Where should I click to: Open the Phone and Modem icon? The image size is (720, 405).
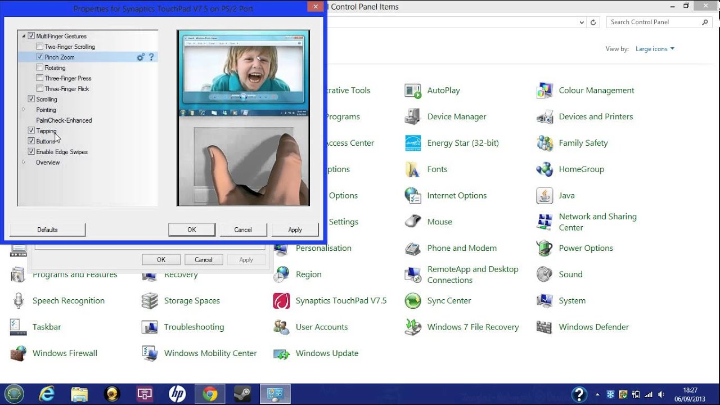(x=413, y=248)
